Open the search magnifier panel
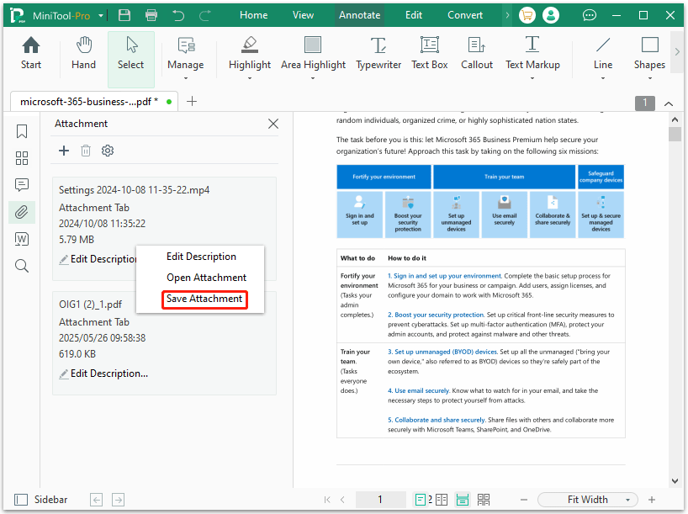This screenshot has height=514, width=688. point(22,266)
